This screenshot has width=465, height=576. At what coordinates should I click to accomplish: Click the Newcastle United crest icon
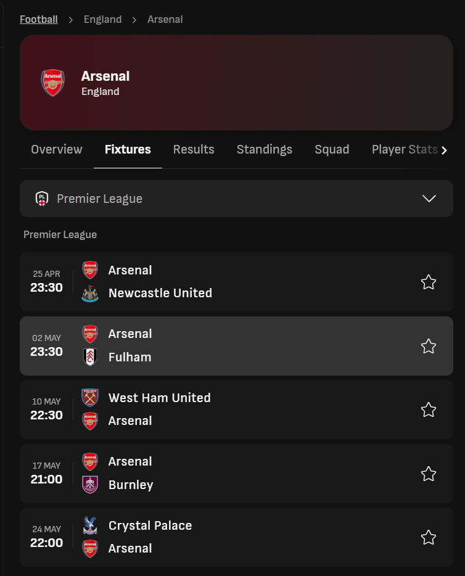tap(90, 294)
